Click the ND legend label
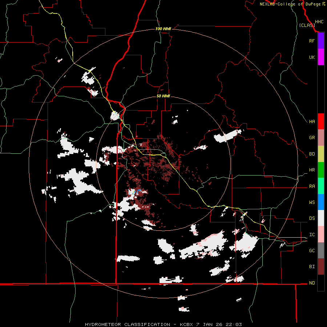 [x=312, y=283]
